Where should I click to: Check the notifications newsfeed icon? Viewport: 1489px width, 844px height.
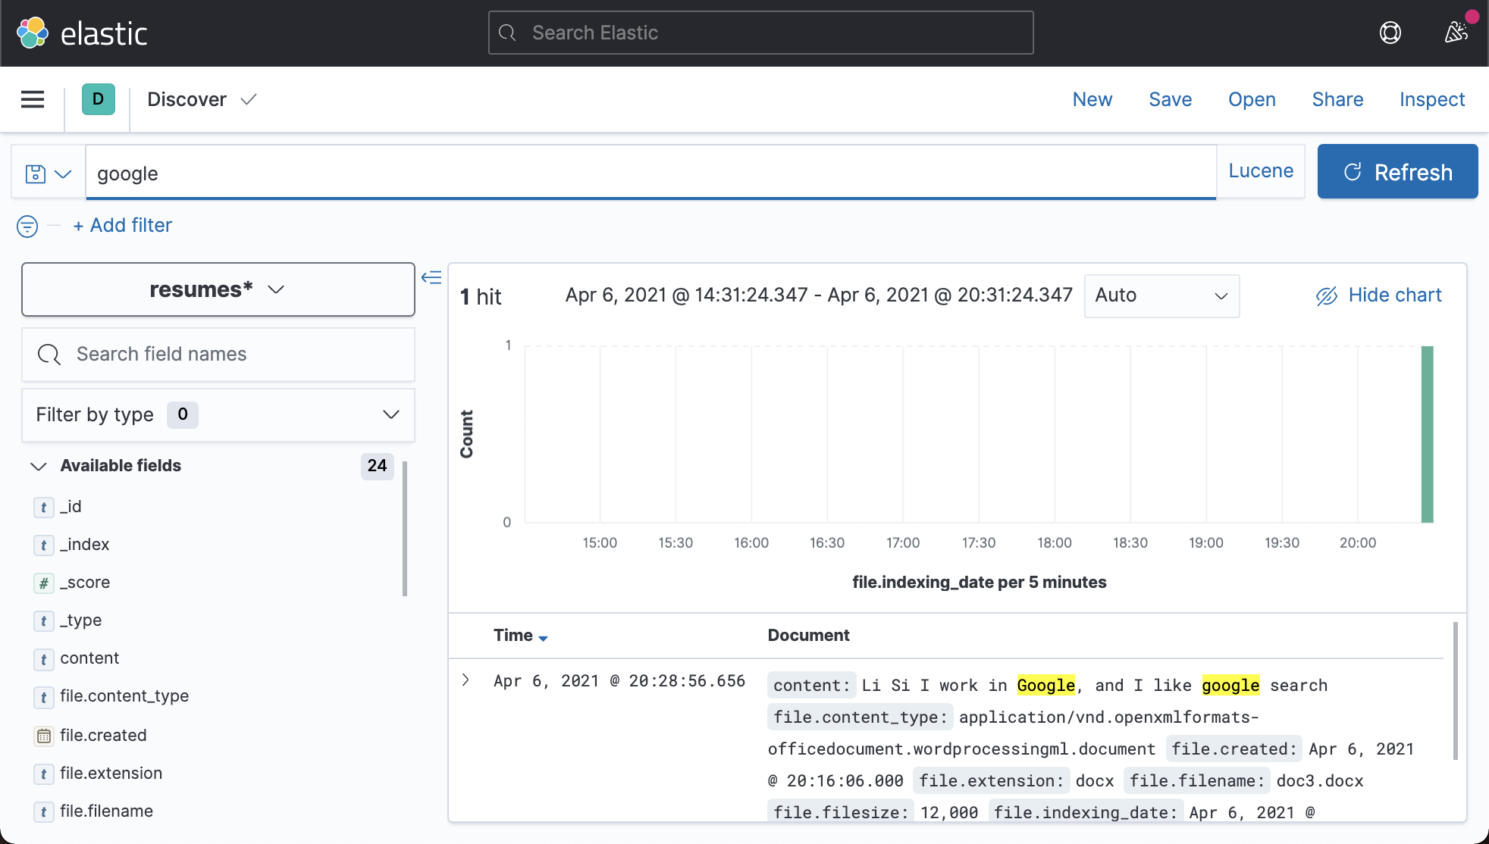point(1456,33)
